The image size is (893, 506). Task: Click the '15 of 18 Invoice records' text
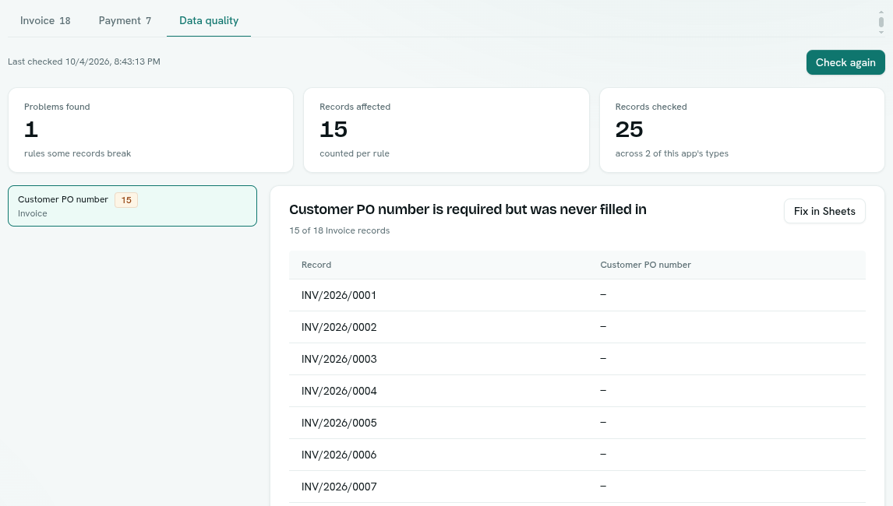click(340, 230)
